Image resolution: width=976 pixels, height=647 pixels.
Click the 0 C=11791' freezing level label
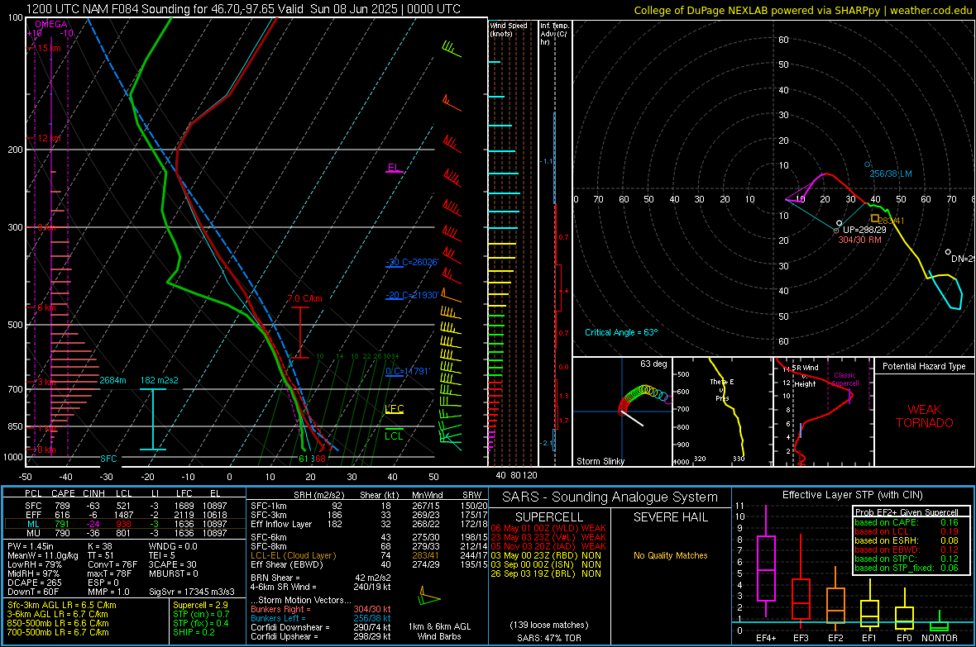(408, 371)
